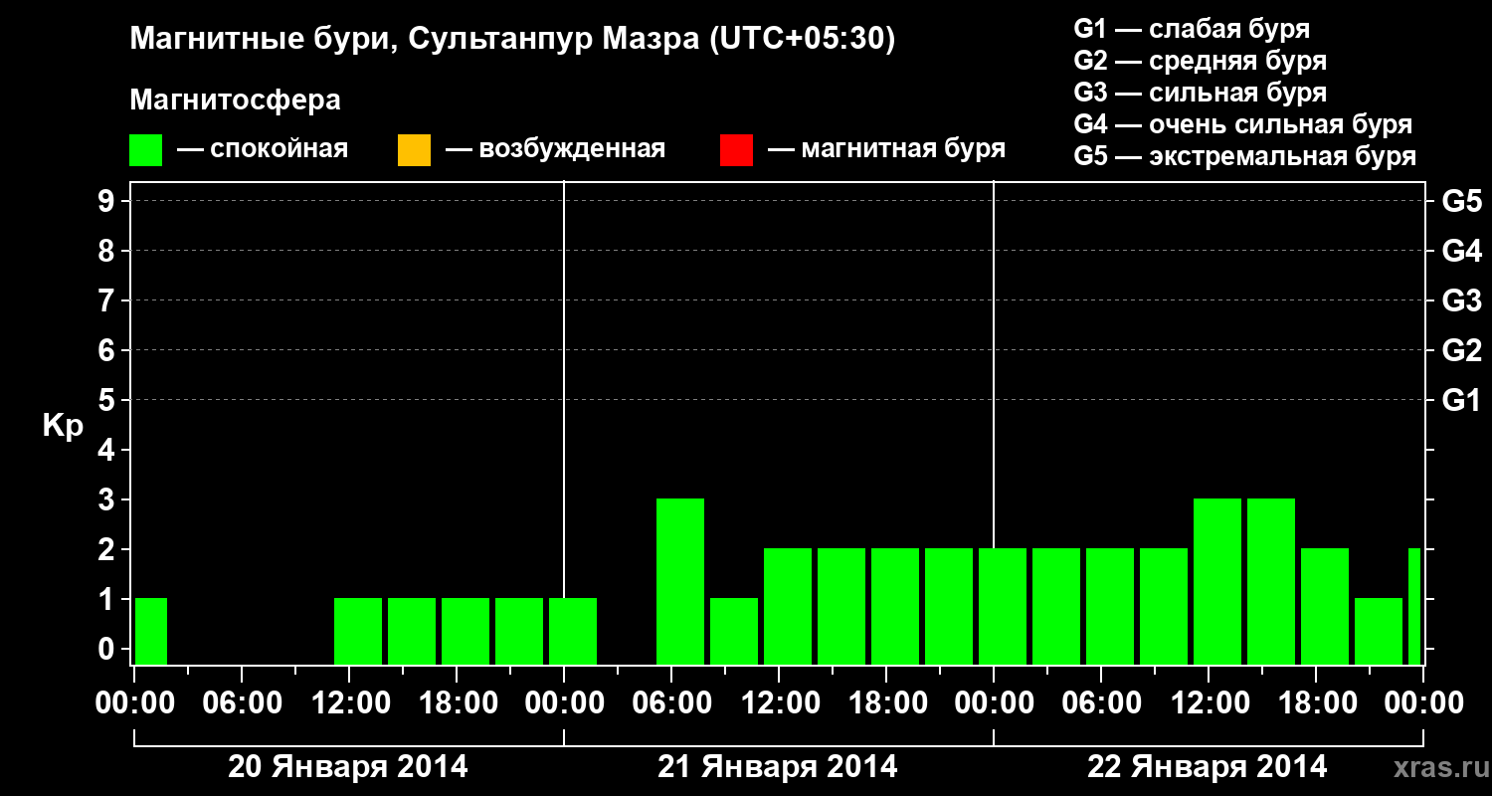The height and width of the screenshot is (796, 1492).
Task: Click the vertical day divider between 20 and 21 January
Action: tap(564, 423)
